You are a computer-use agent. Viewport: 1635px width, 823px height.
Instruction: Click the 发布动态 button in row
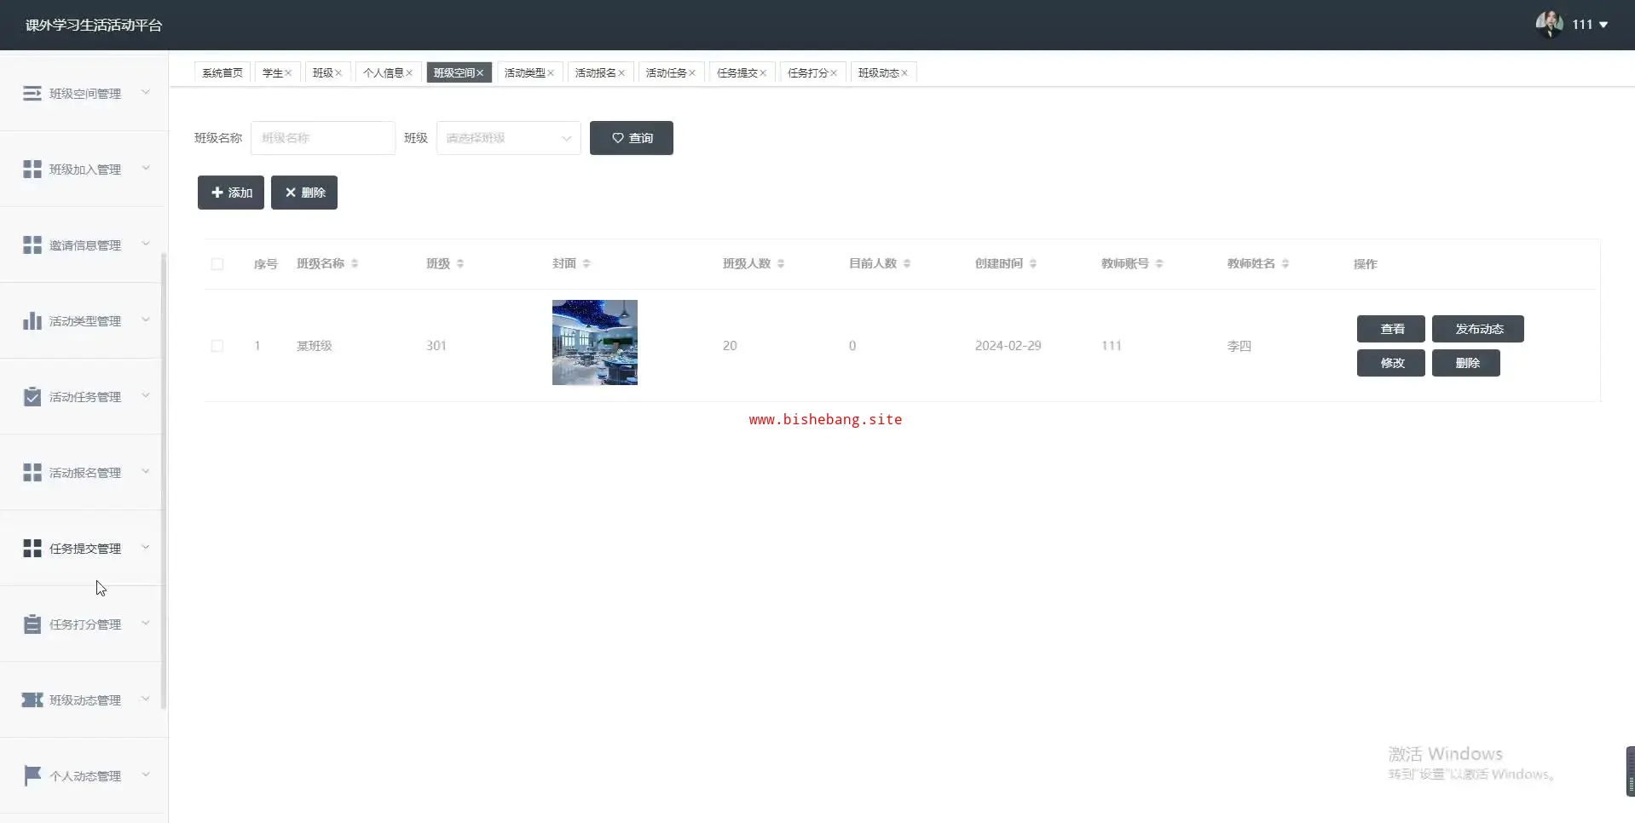(1477, 329)
